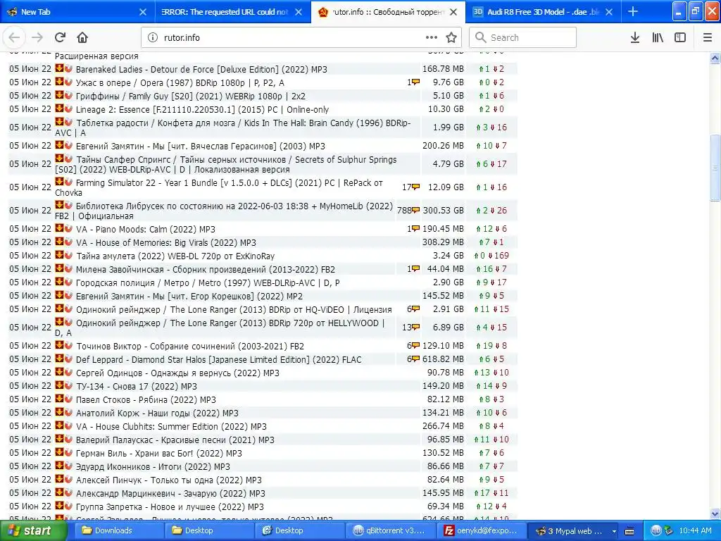Viewport: 721px width, 541px height.
Task: Open the Windows Start menu
Action: 34,530
